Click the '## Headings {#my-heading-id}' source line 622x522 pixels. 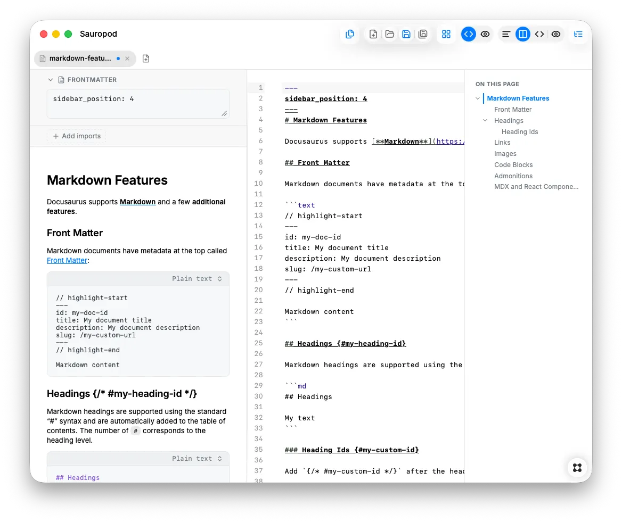point(345,344)
